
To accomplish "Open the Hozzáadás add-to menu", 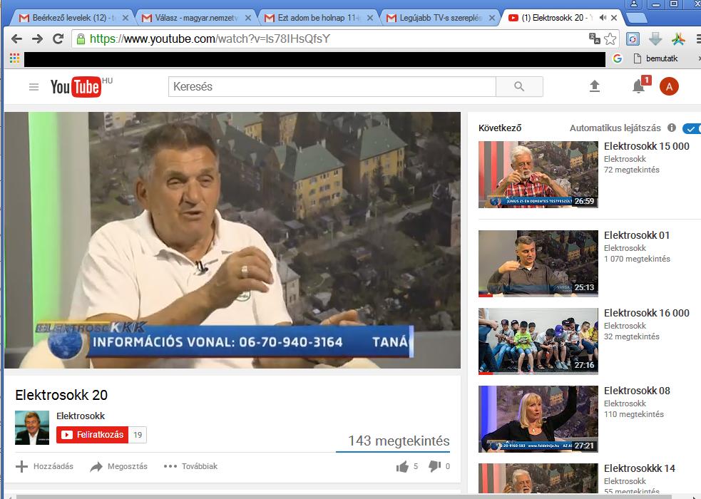I will (44, 466).
